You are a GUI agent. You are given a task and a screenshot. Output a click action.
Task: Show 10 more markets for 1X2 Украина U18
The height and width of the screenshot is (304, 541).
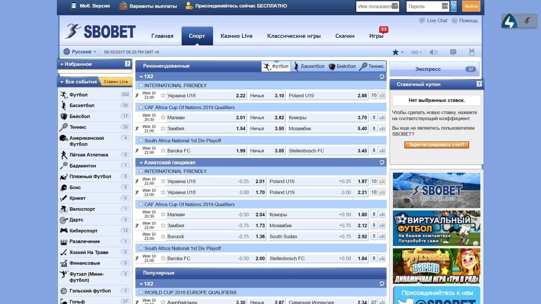pyautogui.click(x=374, y=95)
